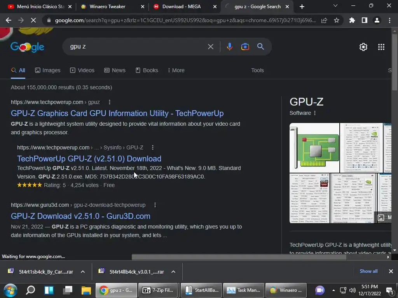Open the Chrome profile avatar menu

pyautogui.click(x=377, y=20)
